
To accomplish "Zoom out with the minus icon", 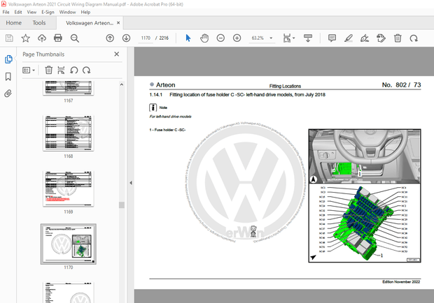I will click(x=220, y=38).
